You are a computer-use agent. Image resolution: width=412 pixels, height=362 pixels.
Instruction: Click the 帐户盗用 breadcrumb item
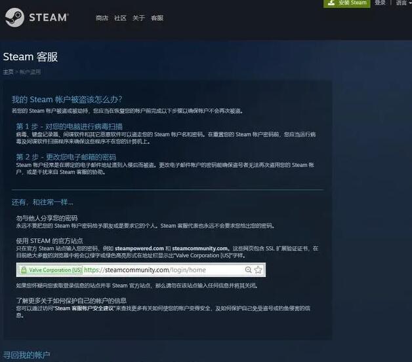pyautogui.click(x=30, y=72)
